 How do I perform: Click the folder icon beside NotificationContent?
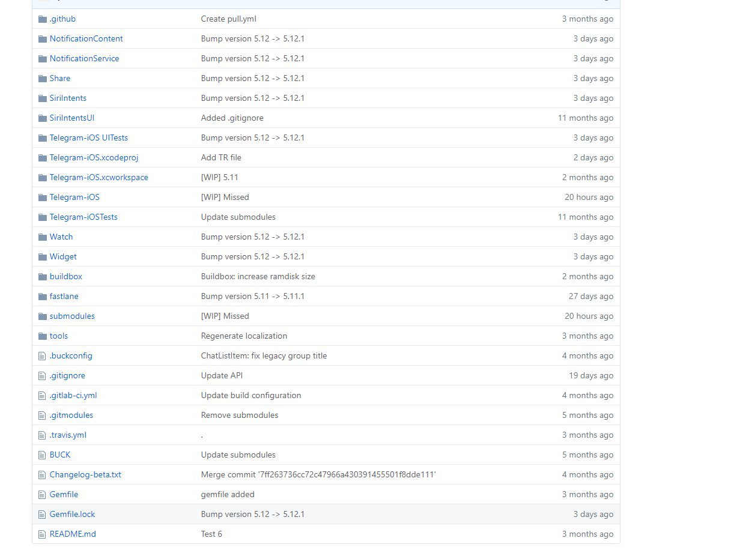(x=42, y=39)
